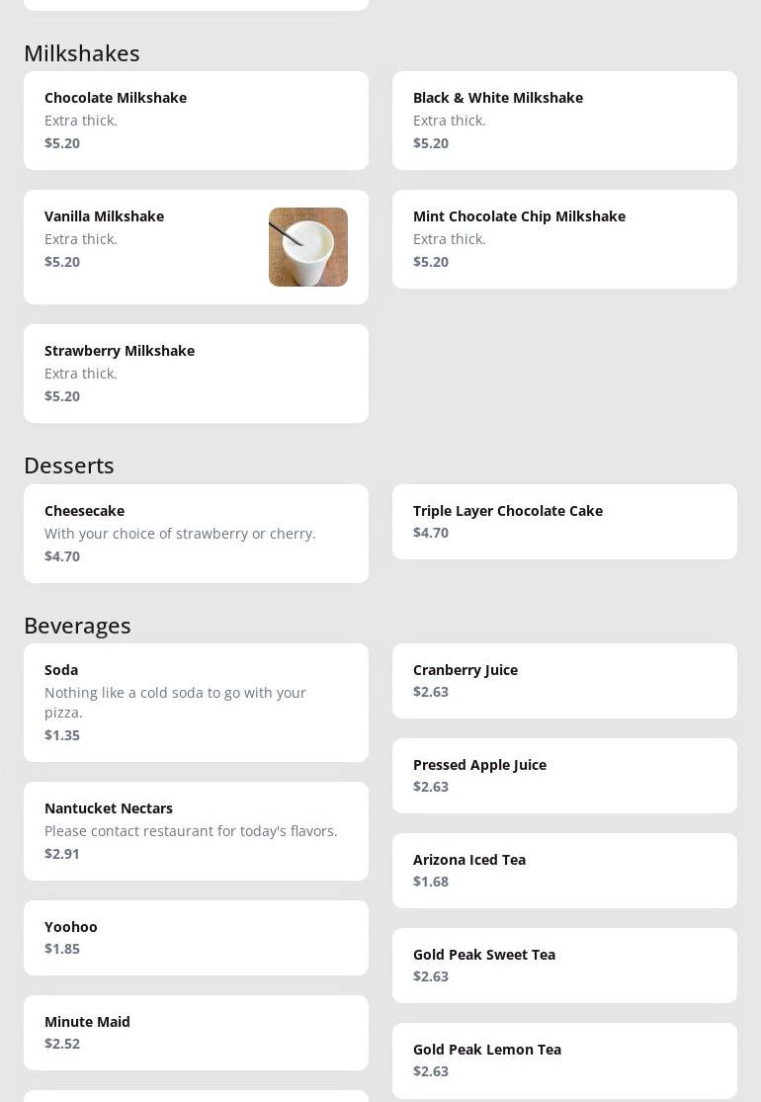Add the Mint Chocolate Chip Milkshake
Viewport: 761px width, 1102px height.
(564, 239)
